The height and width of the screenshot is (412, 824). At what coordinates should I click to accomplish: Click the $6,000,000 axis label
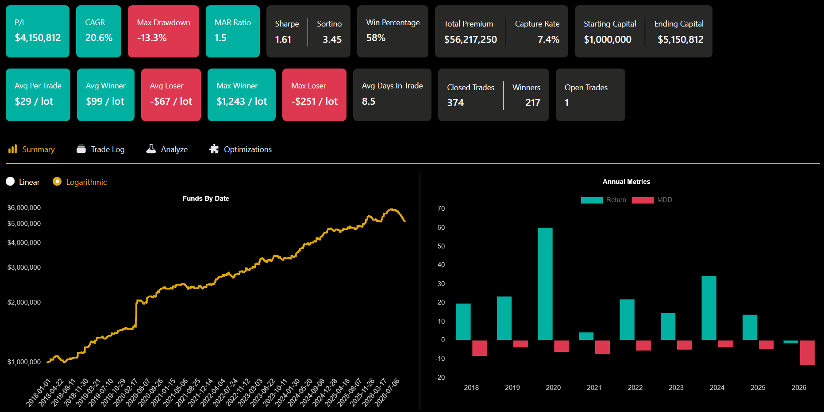pos(24,208)
